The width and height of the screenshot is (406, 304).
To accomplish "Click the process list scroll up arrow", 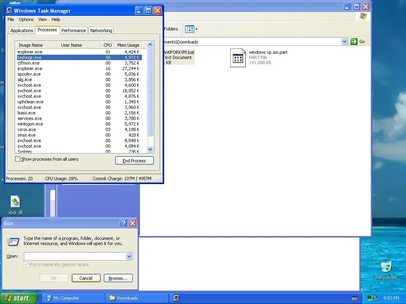I will click(150, 45).
